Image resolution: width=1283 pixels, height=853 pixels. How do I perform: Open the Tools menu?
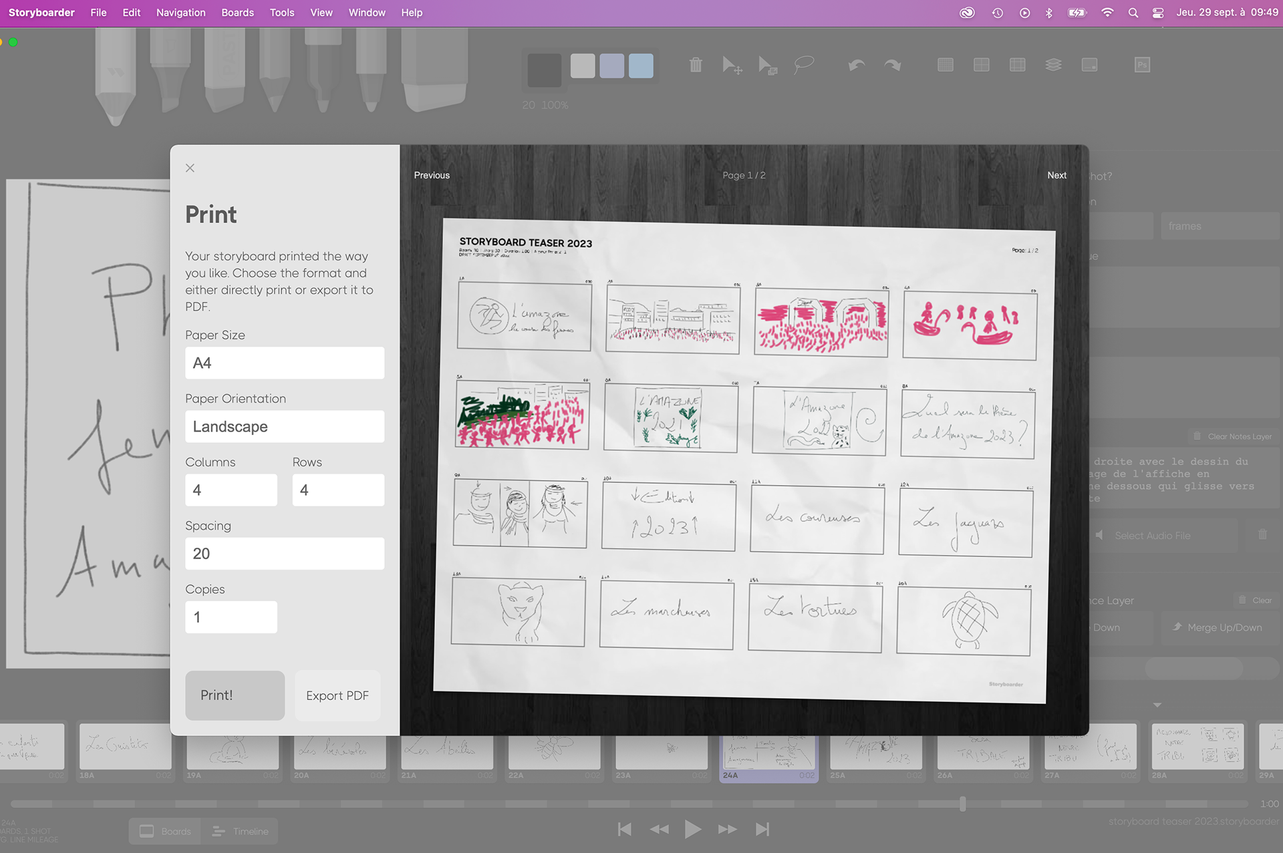coord(282,13)
